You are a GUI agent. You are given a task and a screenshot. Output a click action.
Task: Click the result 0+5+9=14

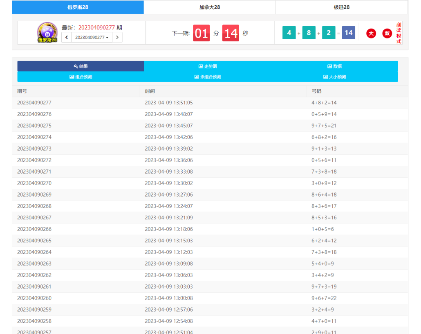pos(324,114)
